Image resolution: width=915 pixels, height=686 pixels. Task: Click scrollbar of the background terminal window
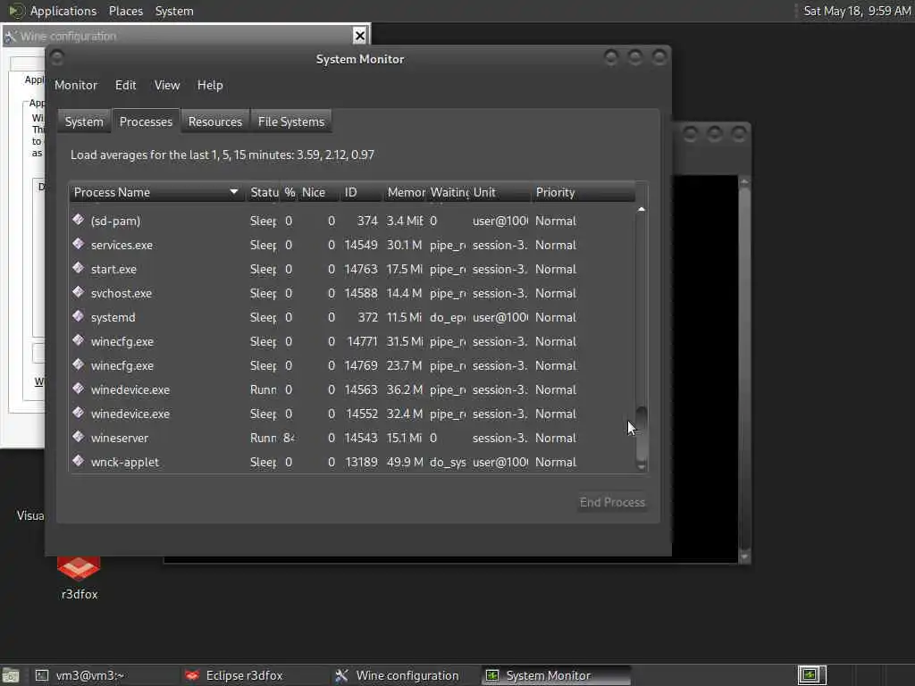point(744,369)
